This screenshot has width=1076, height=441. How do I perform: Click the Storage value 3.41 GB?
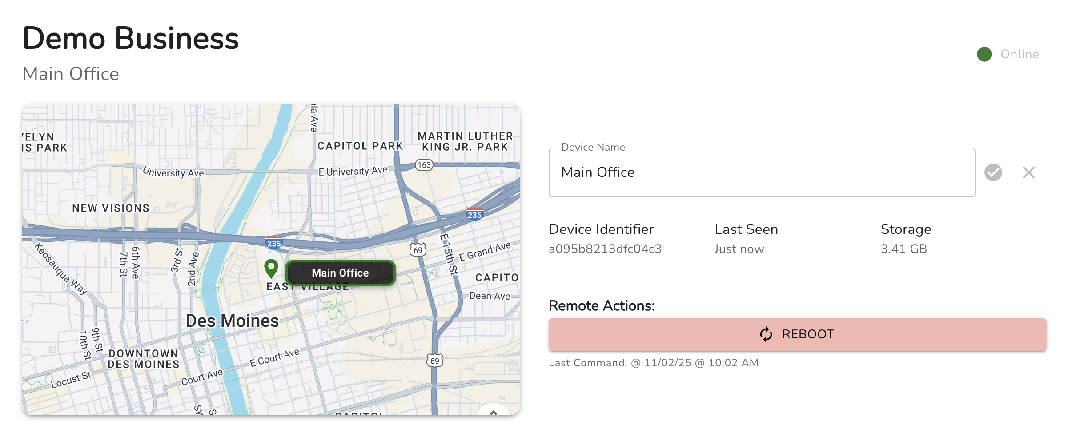click(903, 249)
